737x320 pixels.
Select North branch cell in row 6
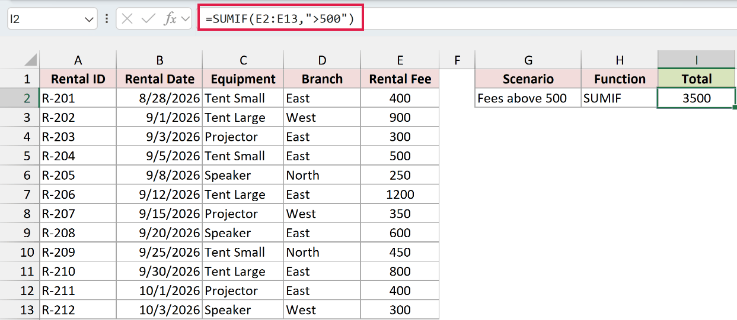click(x=322, y=175)
